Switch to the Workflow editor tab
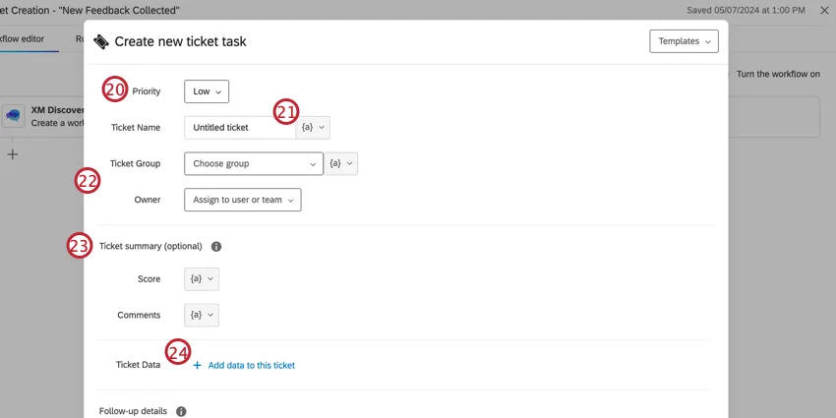 point(22,39)
